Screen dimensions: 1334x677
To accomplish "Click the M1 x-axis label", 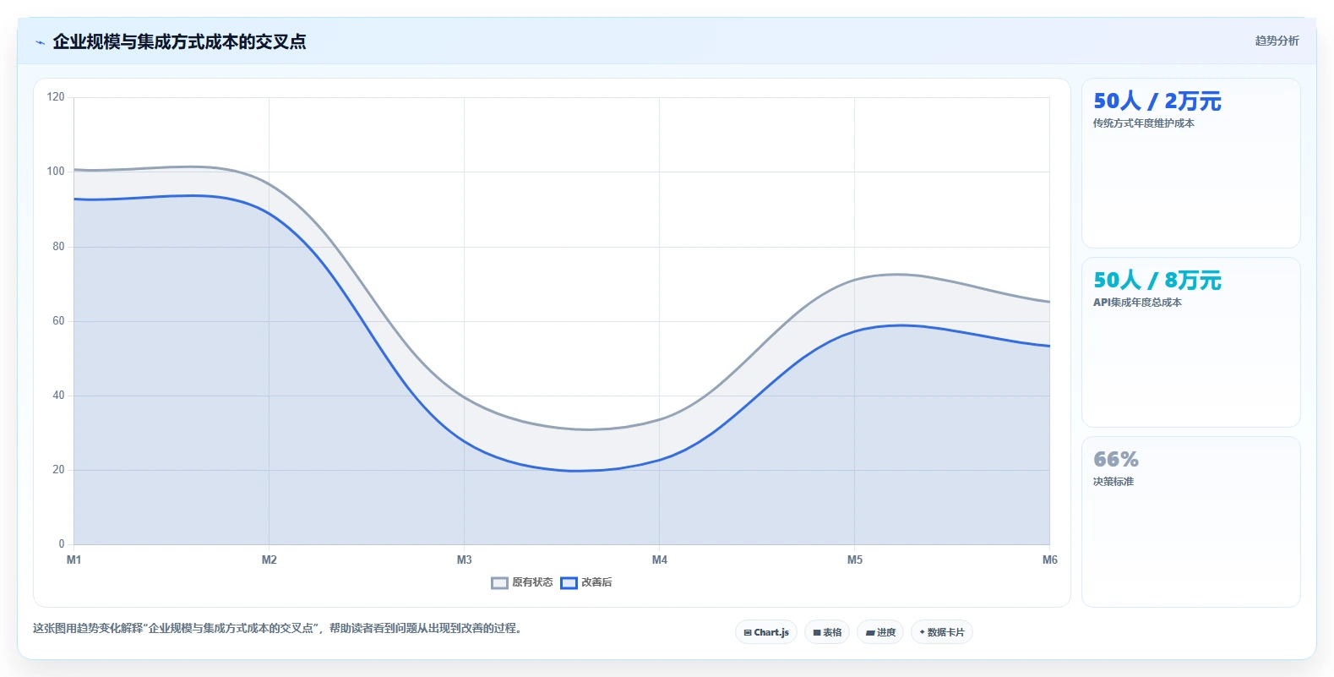I will tap(74, 560).
